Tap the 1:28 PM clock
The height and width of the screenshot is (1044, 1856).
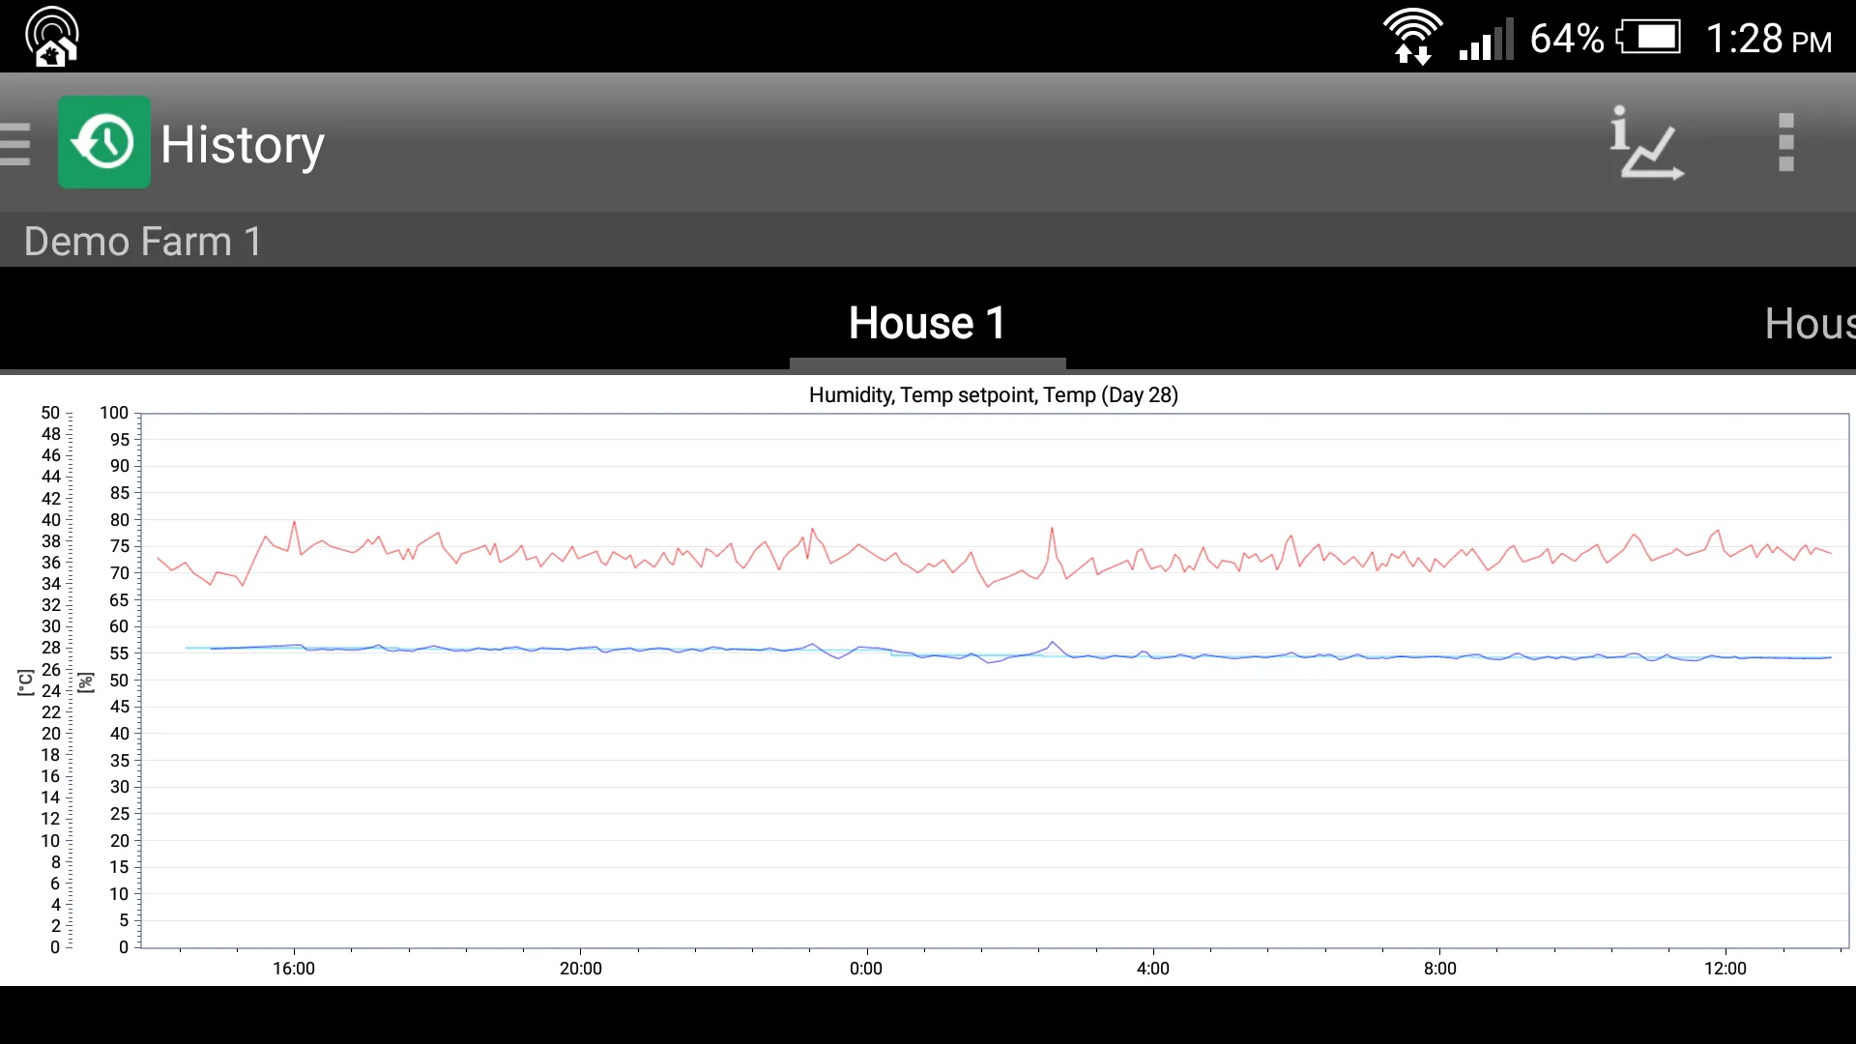[1768, 39]
